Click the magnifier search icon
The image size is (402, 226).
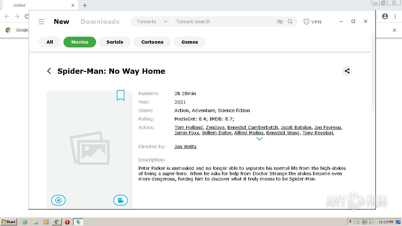[290, 22]
